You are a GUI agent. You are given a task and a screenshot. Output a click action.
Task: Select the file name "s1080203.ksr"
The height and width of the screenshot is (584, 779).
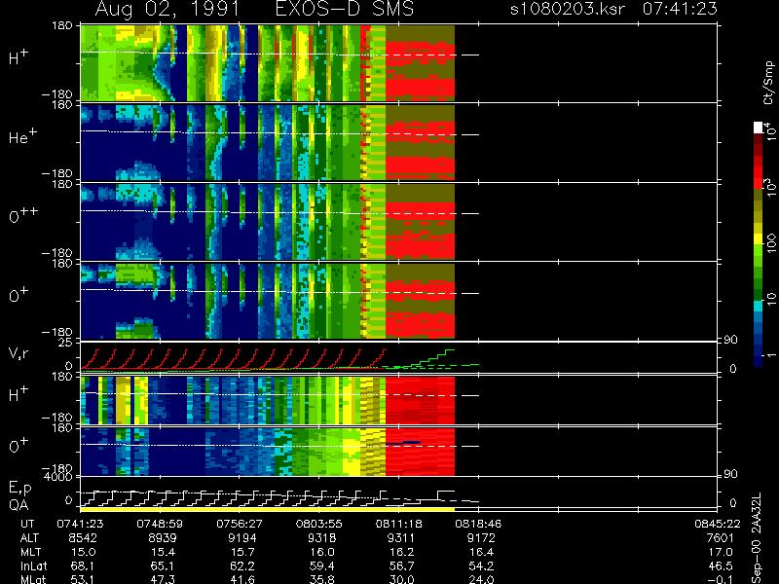pyautogui.click(x=568, y=9)
